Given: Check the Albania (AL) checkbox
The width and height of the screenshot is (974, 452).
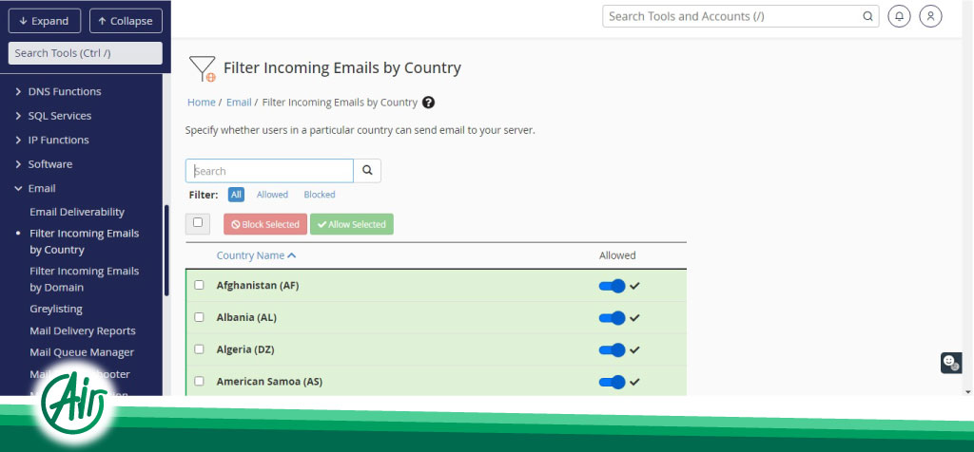Looking at the screenshot, I should [x=199, y=317].
